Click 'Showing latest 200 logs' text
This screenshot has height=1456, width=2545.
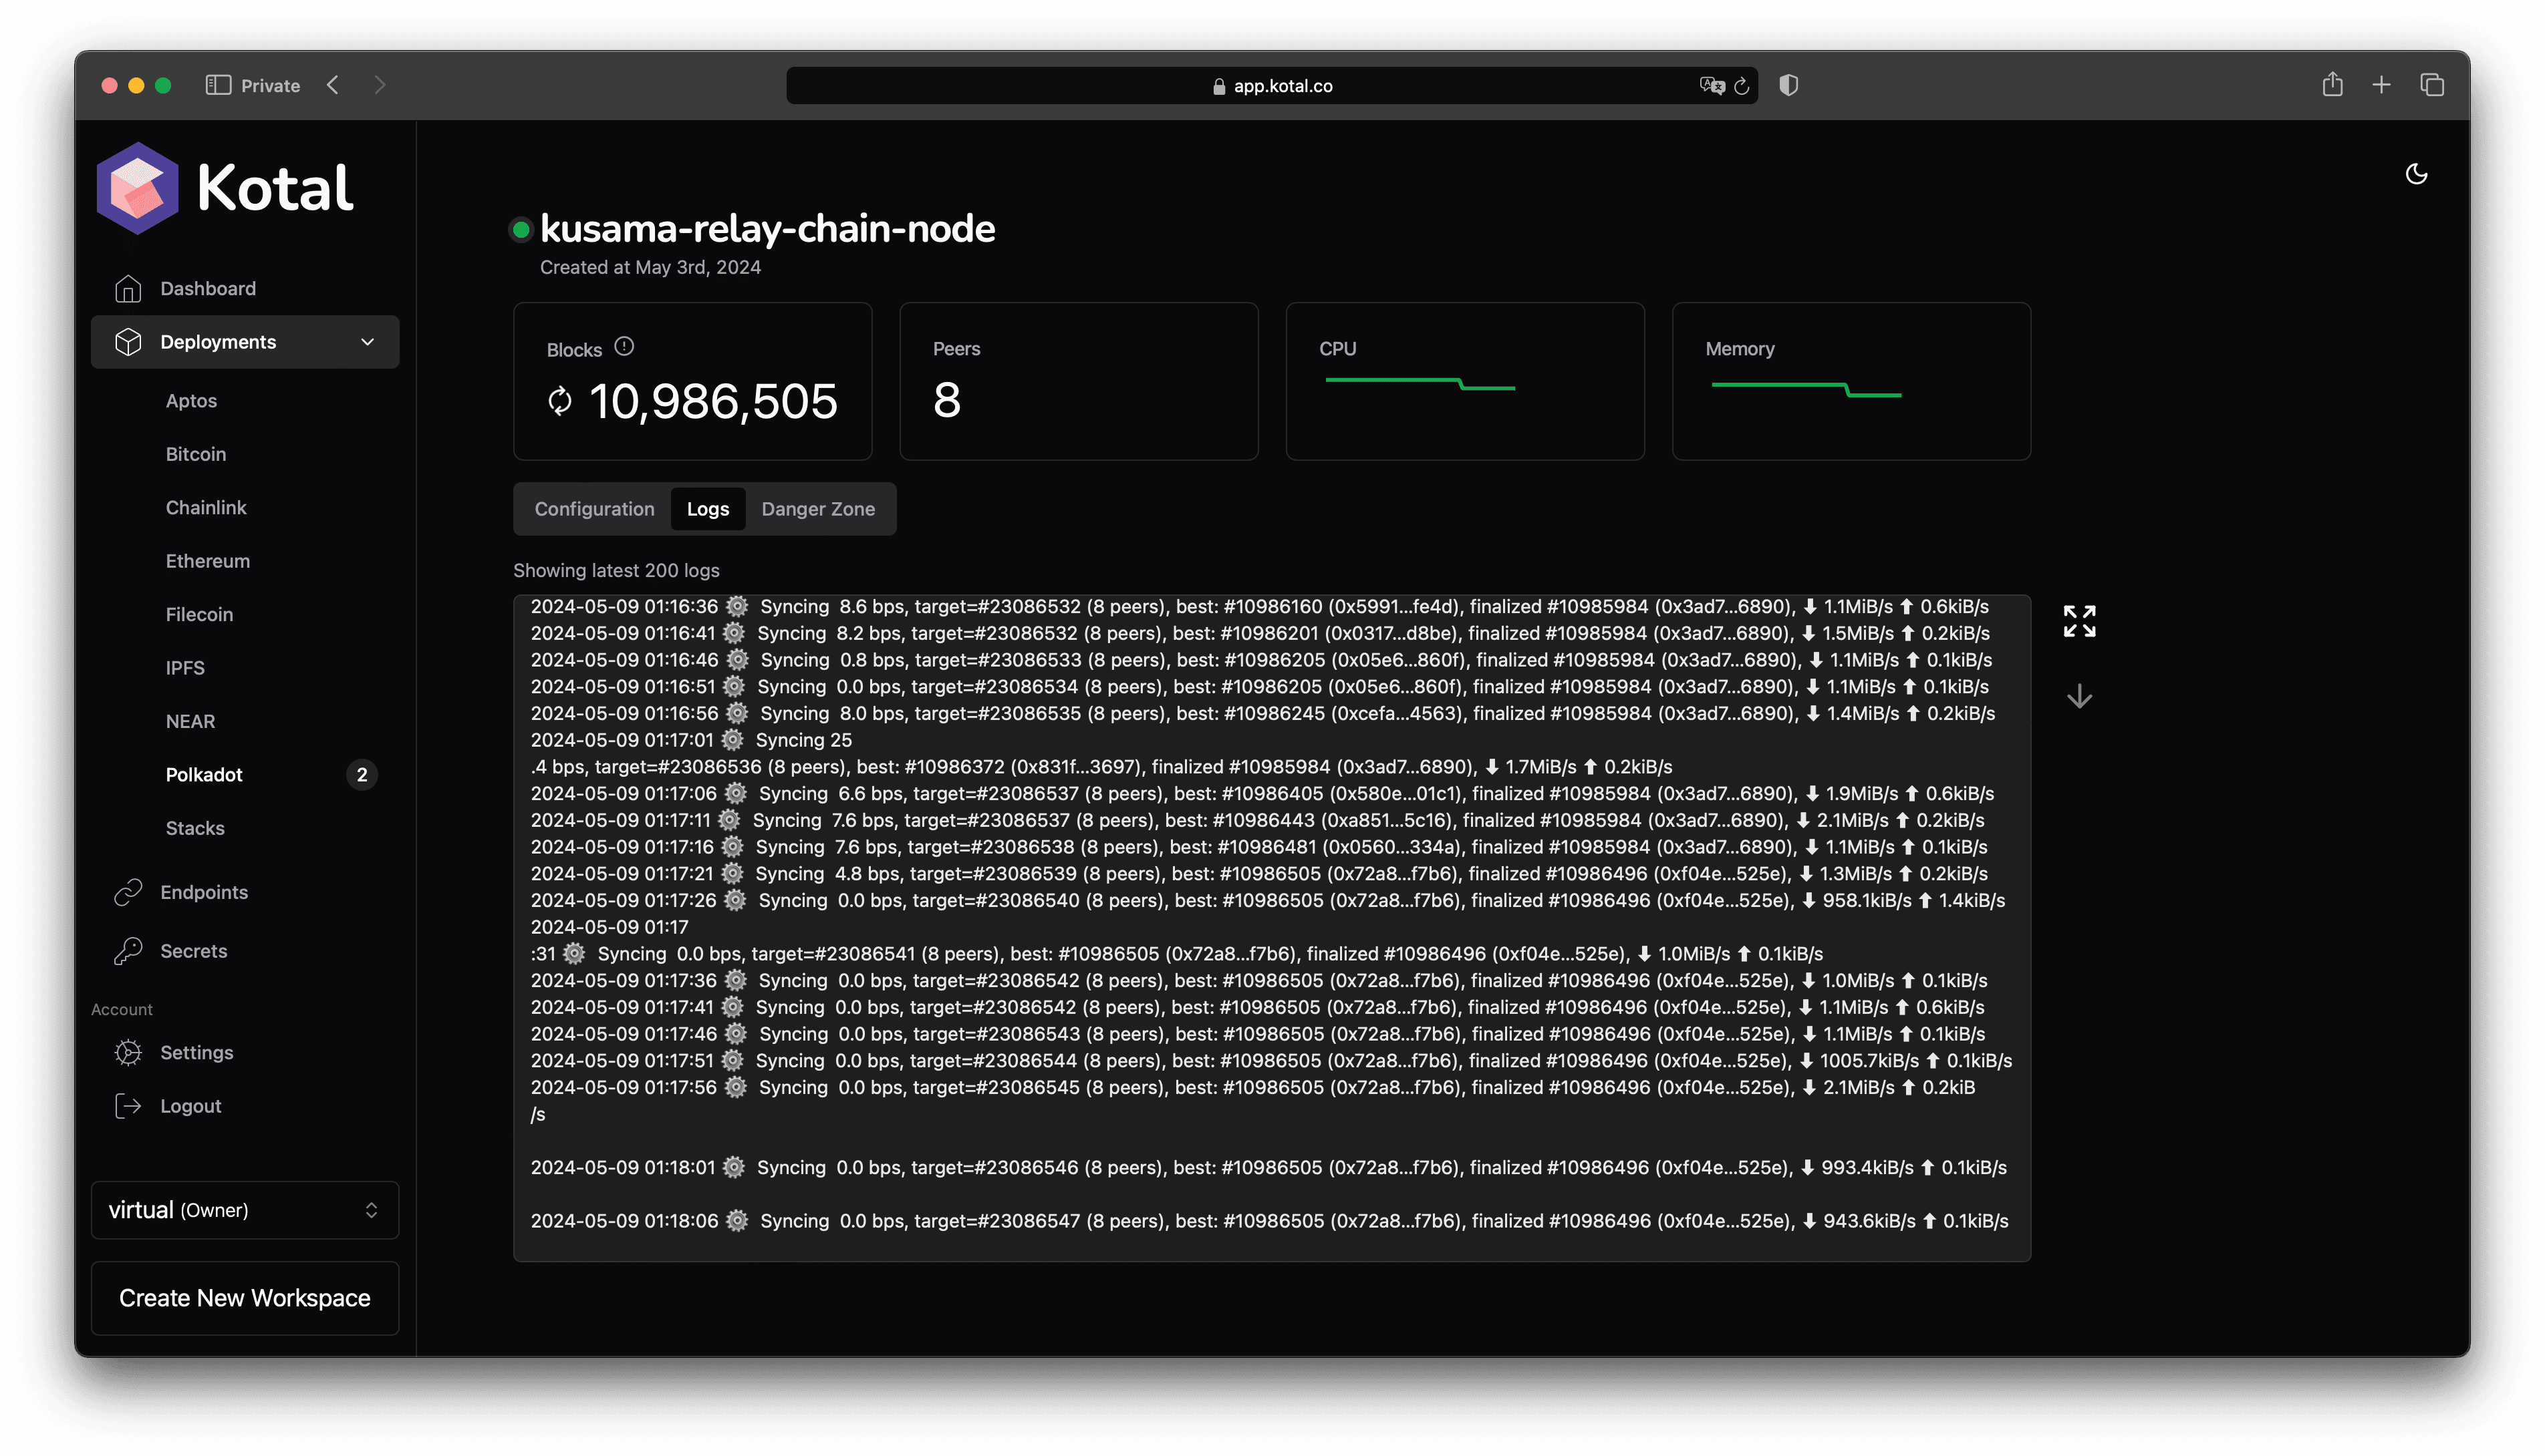click(616, 571)
